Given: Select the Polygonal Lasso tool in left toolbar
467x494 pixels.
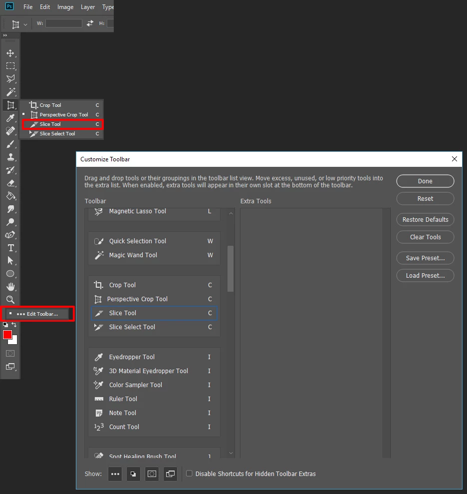Looking at the screenshot, I should click(x=10, y=79).
